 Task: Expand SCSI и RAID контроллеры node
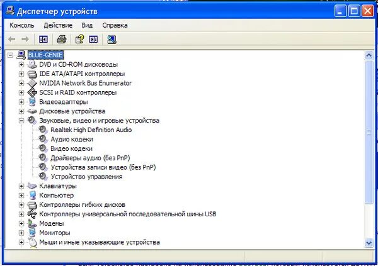click(x=21, y=92)
